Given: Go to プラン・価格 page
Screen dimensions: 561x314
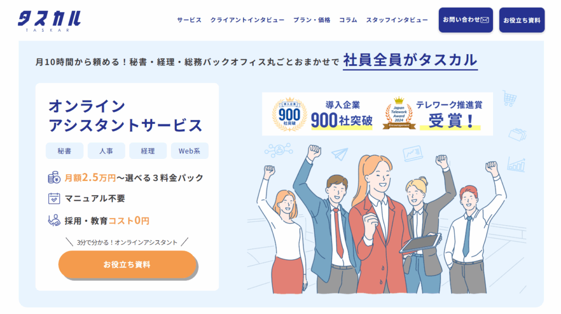Looking at the screenshot, I should (x=312, y=20).
